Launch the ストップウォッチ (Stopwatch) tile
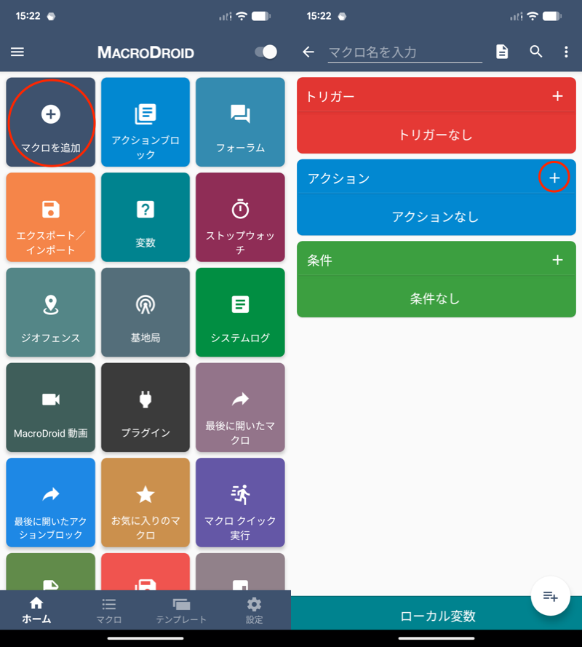Image resolution: width=582 pixels, height=647 pixels. pyautogui.click(x=240, y=217)
